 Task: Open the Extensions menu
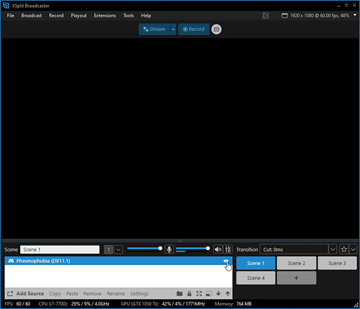[x=105, y=16]
